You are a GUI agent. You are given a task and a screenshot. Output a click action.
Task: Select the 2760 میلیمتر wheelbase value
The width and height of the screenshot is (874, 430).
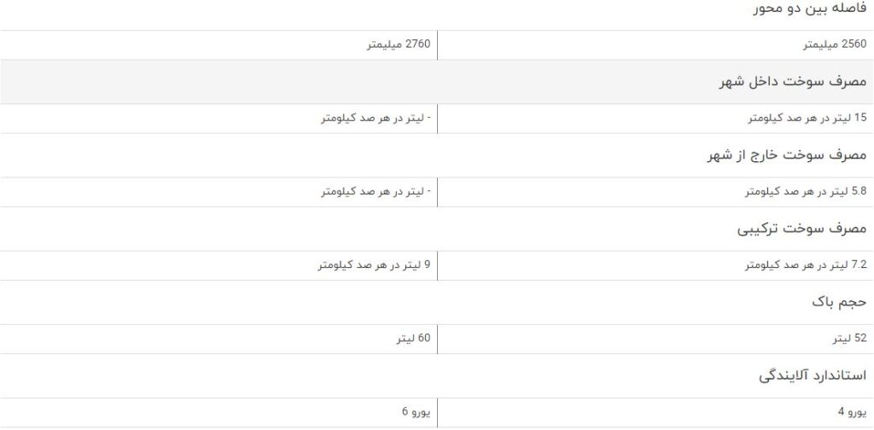398,44
